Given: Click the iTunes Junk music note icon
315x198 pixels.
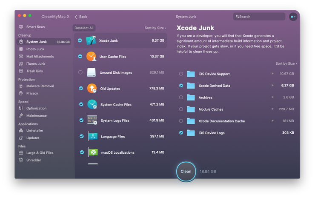Looking at the screenshot, I should click(21, 64).
